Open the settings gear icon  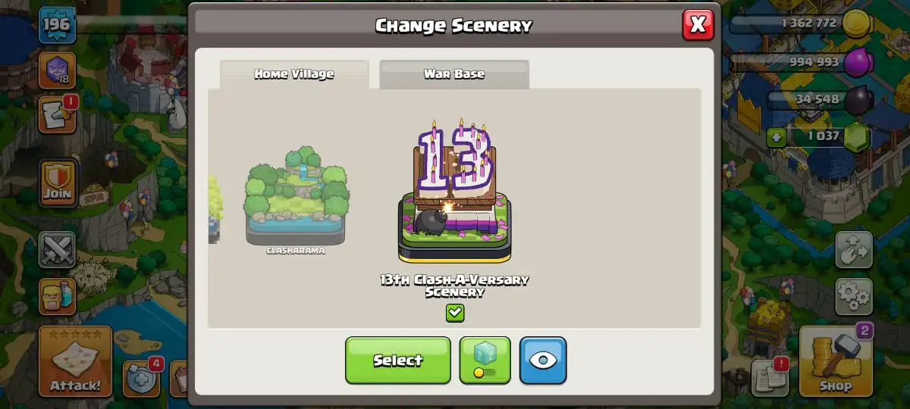pyautogui.click(x=854, y=296)
